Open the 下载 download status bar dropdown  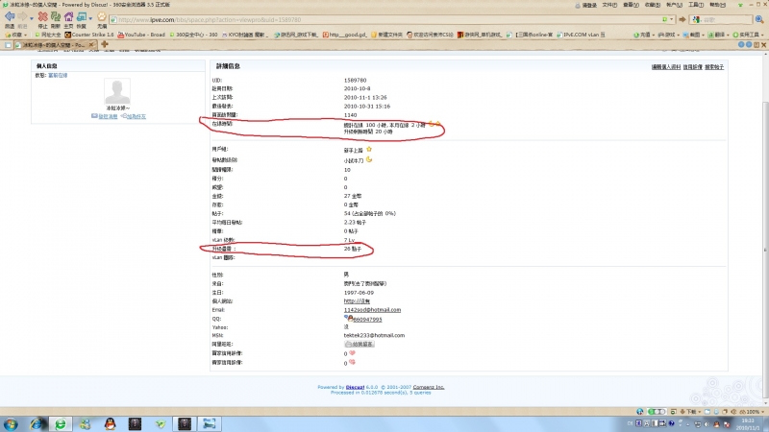coord(692,412)
